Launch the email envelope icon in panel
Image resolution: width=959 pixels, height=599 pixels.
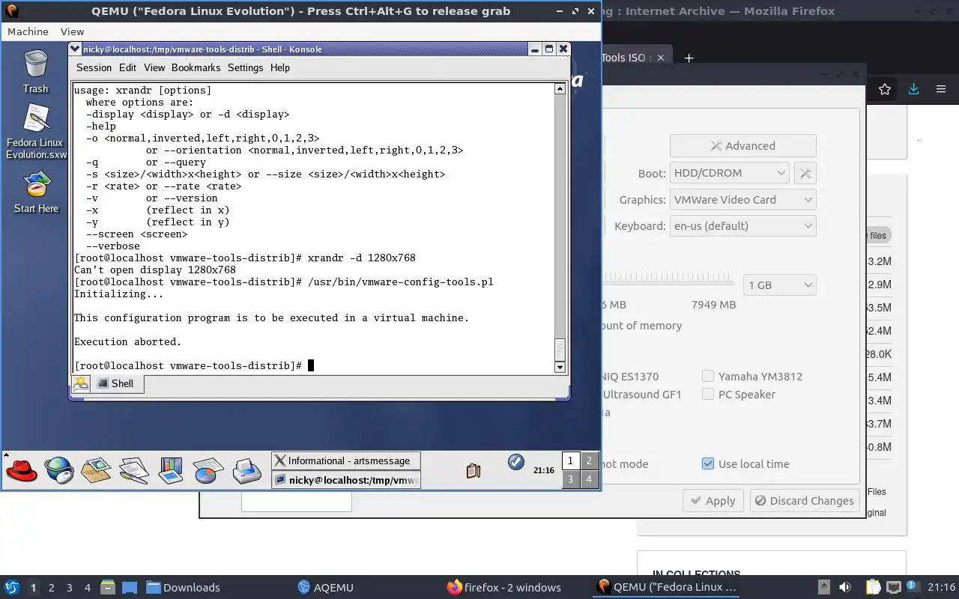[x=96, y=470]
